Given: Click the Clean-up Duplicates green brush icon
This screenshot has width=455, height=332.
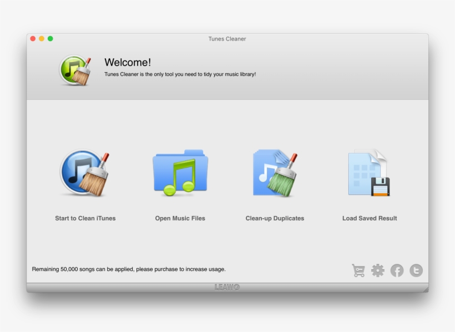Looking at the screenshot, I should [x=275, y=173].
